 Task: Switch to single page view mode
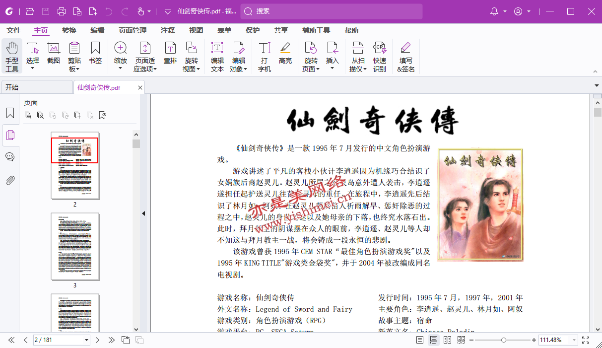[x=420, y=340]
